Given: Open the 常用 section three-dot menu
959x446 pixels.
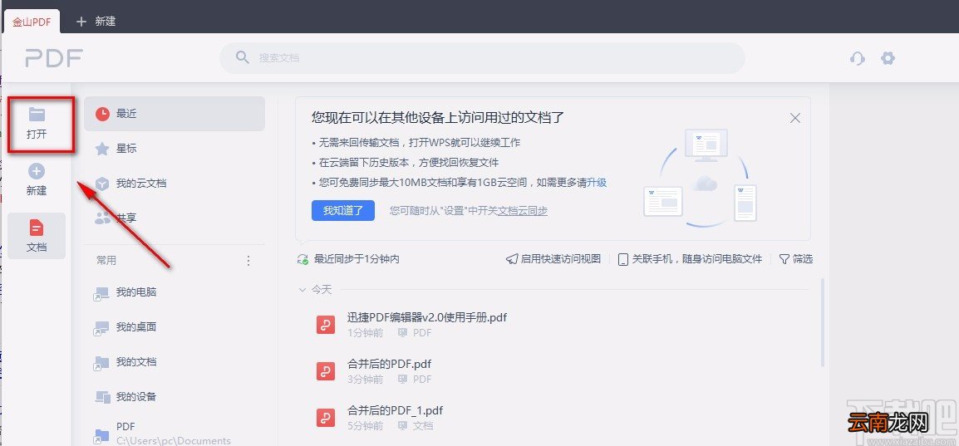Looking at the screenshot, I should coord(248,261).
